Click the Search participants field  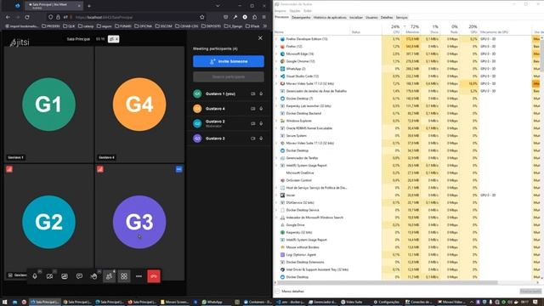pyautogui.click(x=229, y=76)
